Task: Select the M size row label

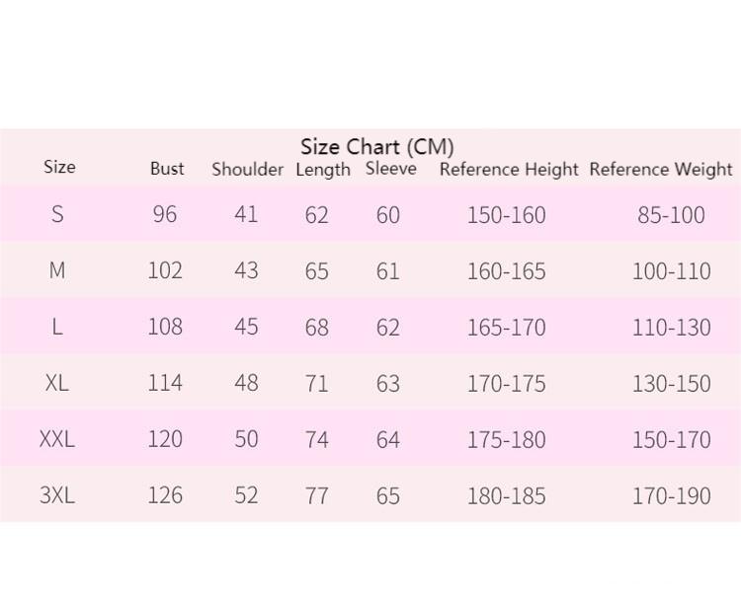Action: tap(57, 270)
